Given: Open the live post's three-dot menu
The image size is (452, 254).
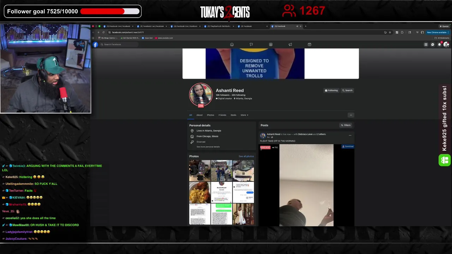Looking at the screenshot, I should coord(350,135).
